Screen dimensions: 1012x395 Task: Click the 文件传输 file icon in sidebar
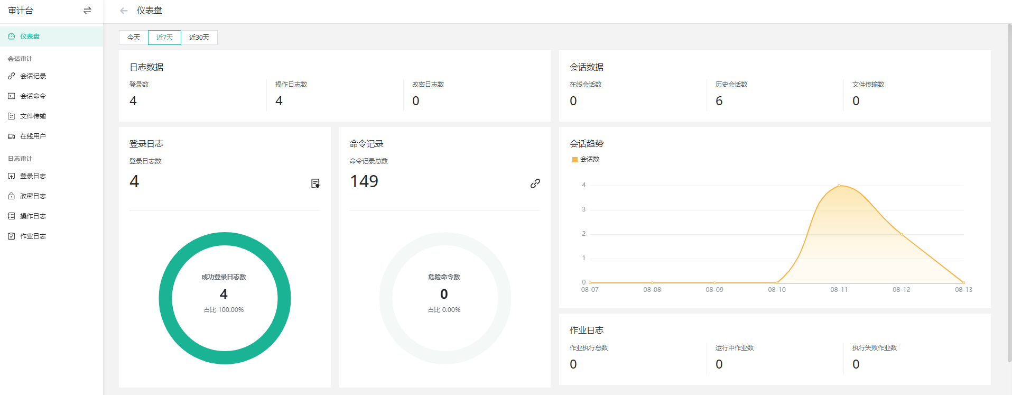point(11,116)
